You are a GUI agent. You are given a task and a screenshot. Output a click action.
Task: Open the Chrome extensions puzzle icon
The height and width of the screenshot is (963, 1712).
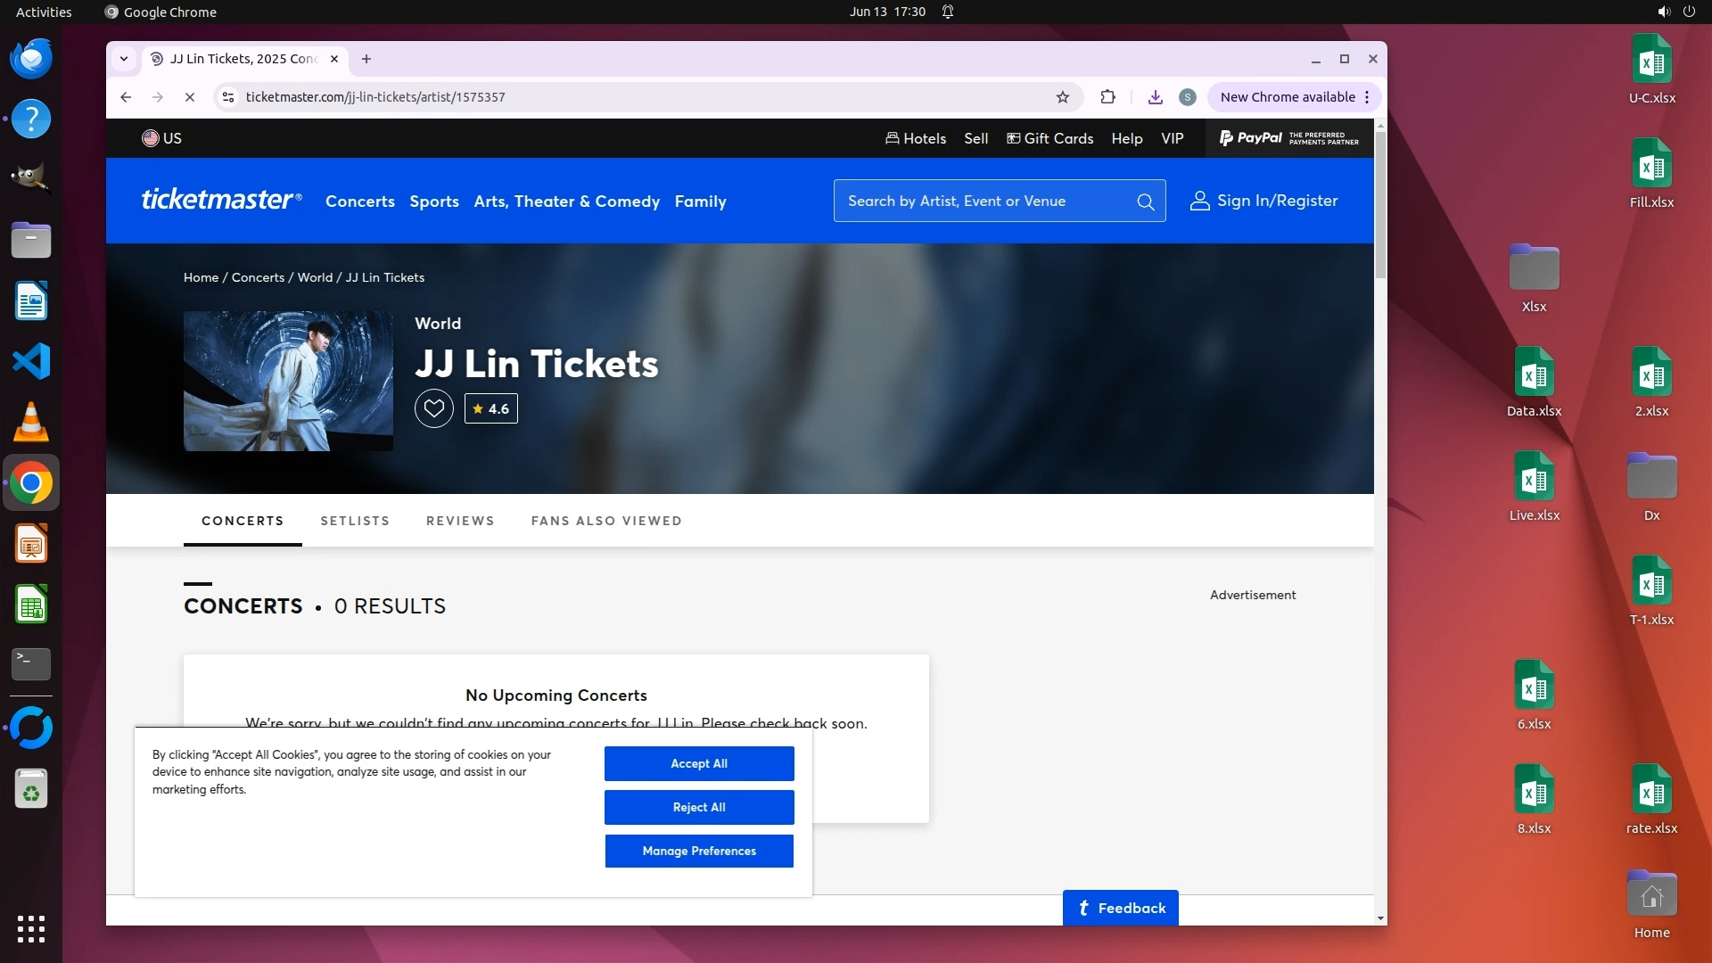(1107, 97)
